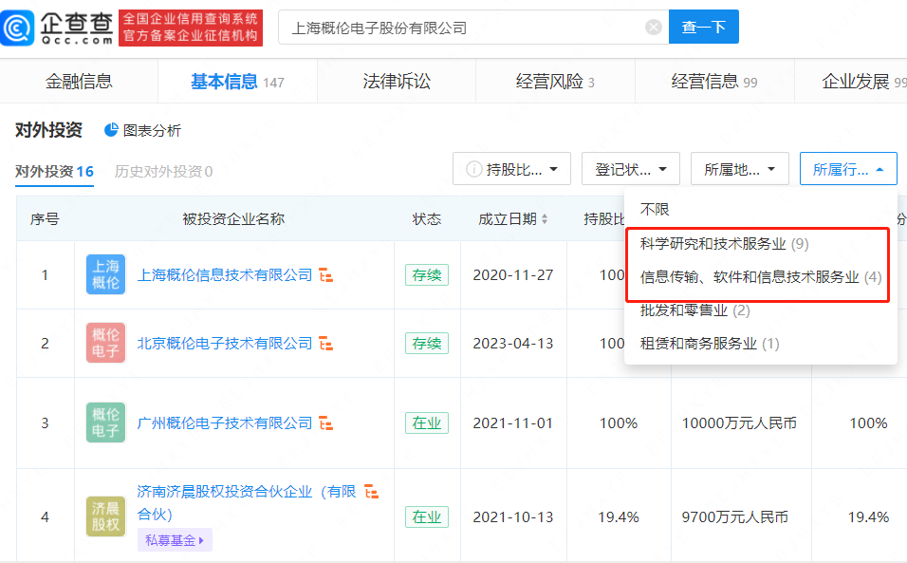Open the 持股比例 filter dropdown
907x563 pixels.
click(512, 169)
